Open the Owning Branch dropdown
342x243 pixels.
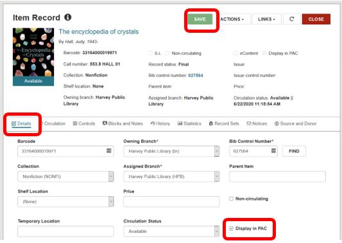coord(171,151)
